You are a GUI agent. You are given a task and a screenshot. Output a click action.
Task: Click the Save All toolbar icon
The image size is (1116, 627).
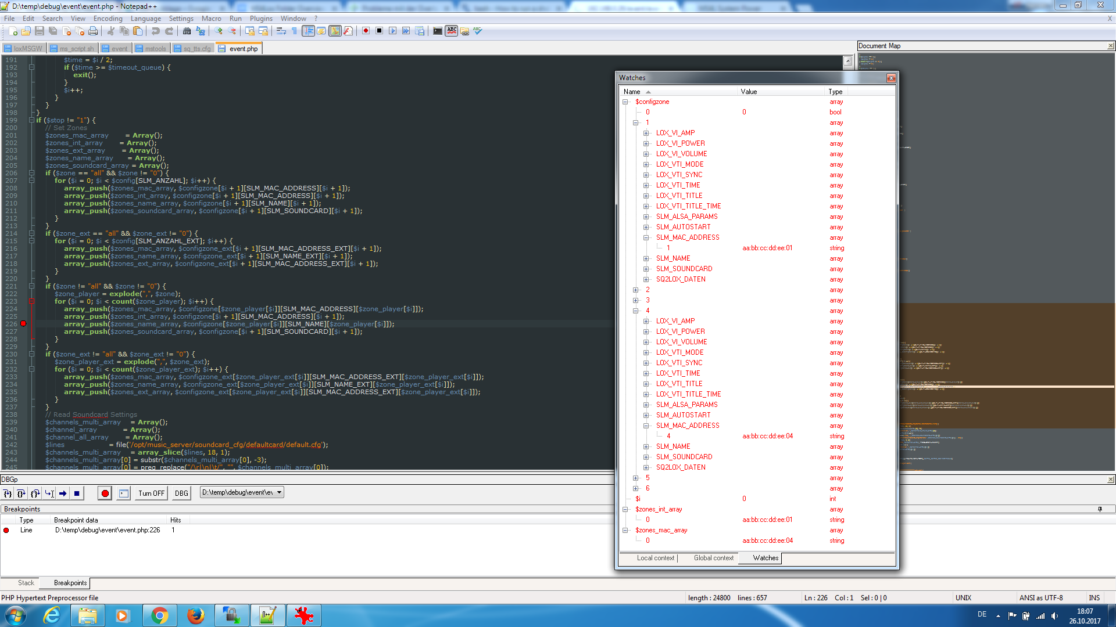tap(53, 31)
